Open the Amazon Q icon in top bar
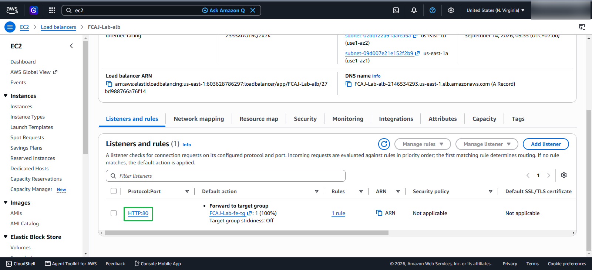This screenshot has height=270, width=592. [x=34, y=10]
